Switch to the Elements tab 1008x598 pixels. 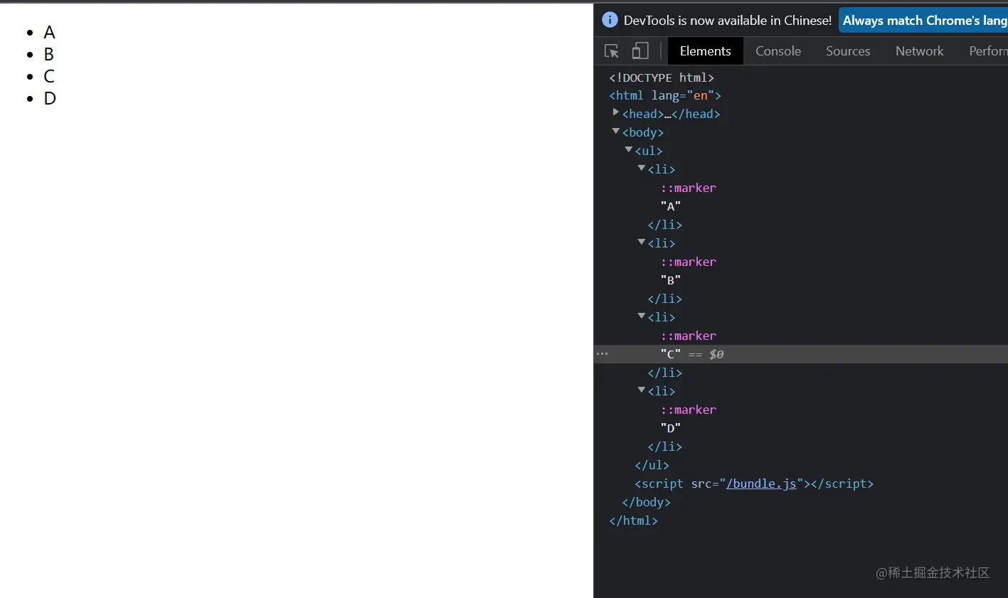coord(705,51)
